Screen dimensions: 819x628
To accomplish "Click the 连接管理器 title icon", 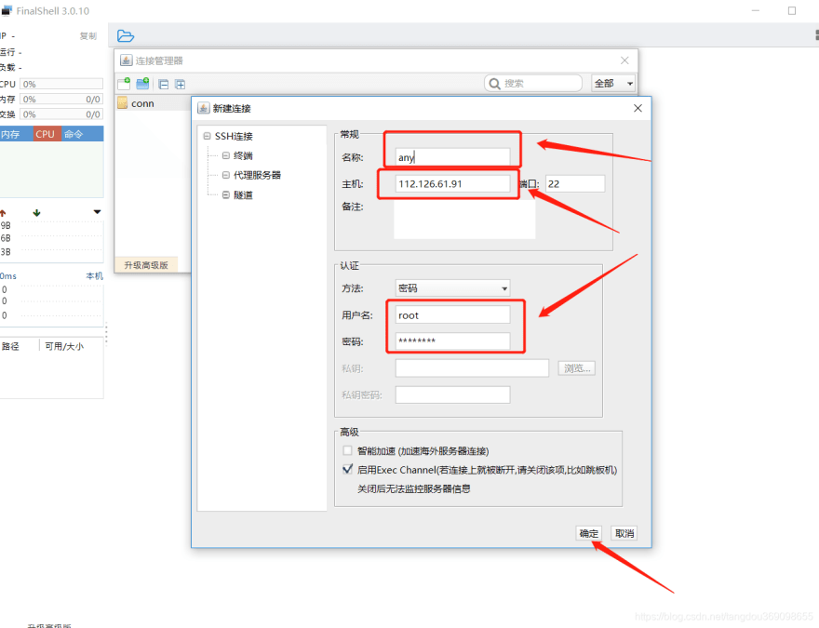I will click(126, 60).
